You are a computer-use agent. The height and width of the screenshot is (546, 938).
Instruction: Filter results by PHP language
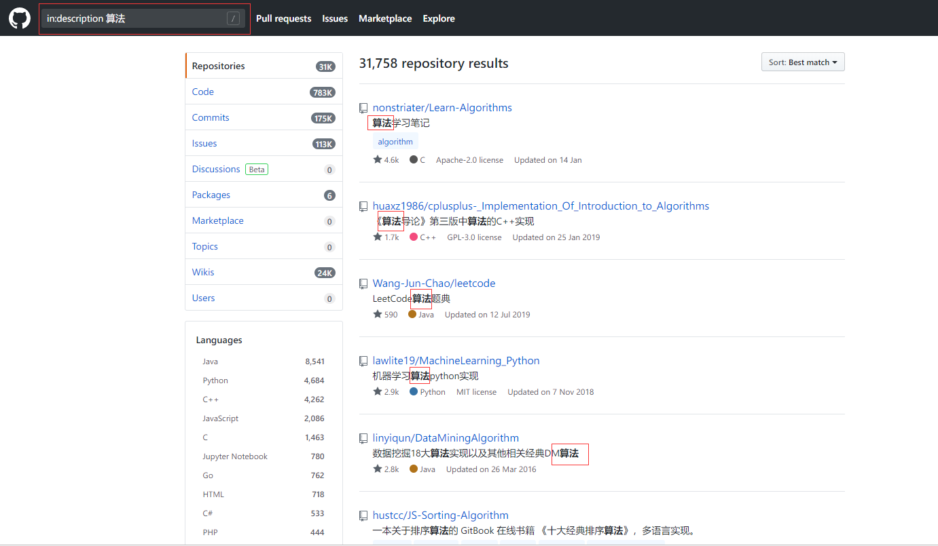(x=264, y=532)
